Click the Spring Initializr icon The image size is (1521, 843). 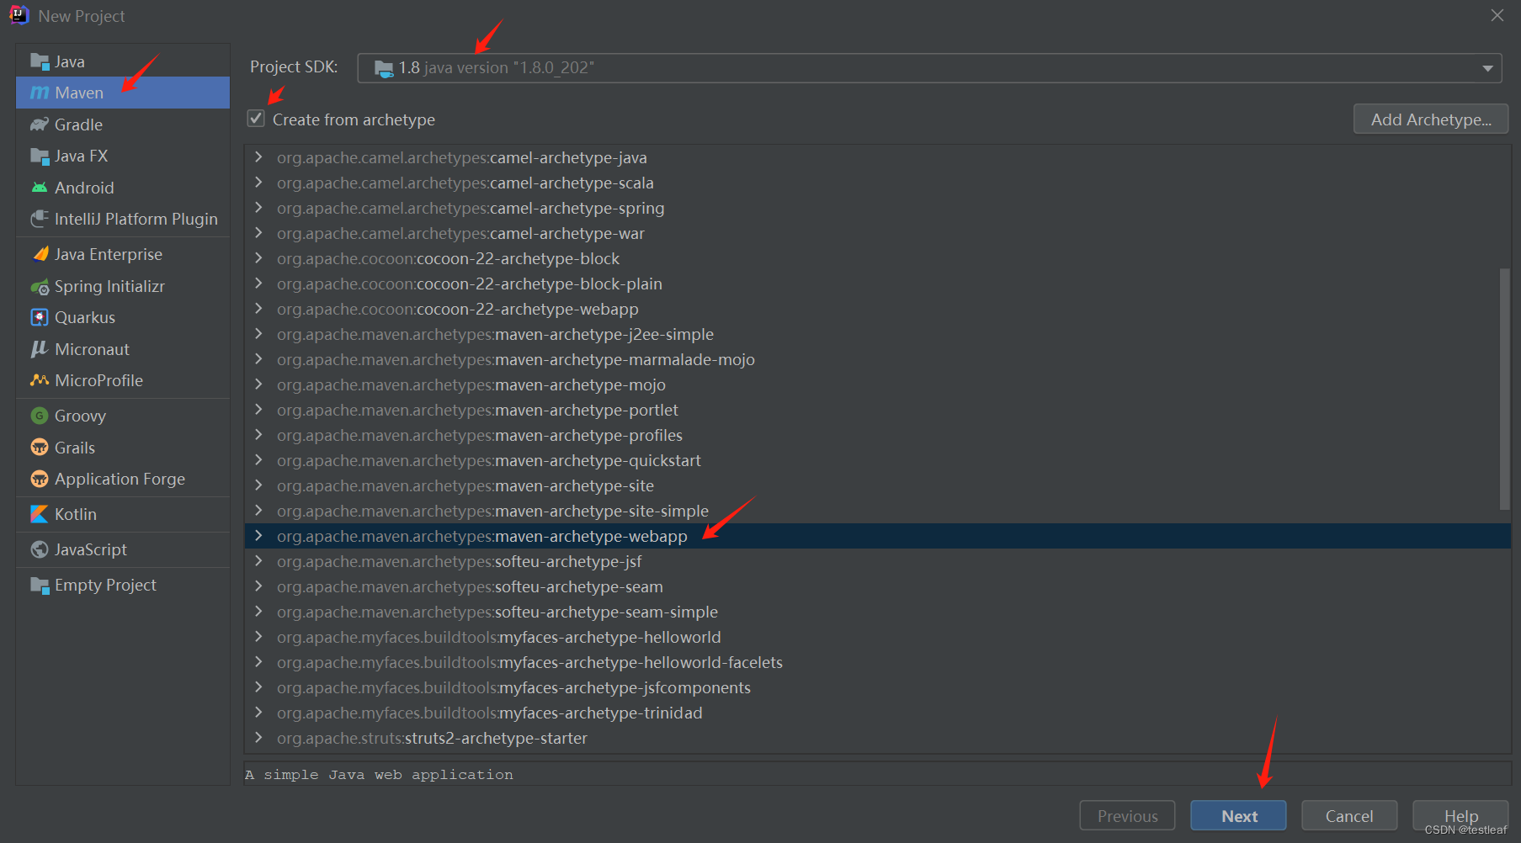pos(40,286)
